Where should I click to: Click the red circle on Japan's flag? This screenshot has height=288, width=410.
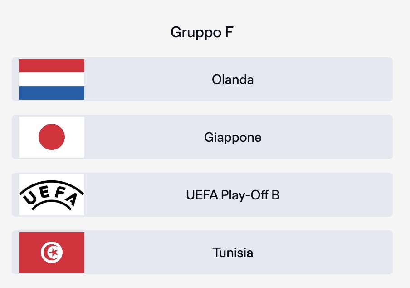tap(52, 137)
